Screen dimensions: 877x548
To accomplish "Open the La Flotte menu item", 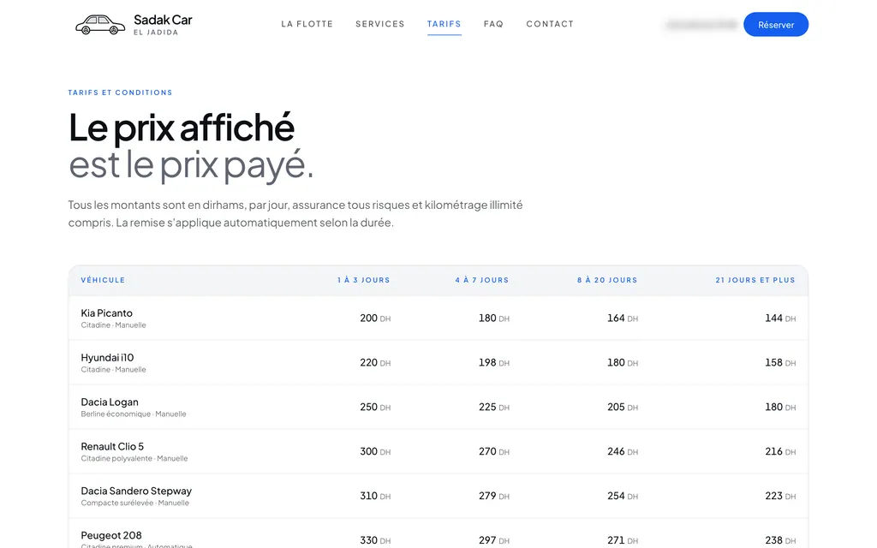I will pos(307,24).
